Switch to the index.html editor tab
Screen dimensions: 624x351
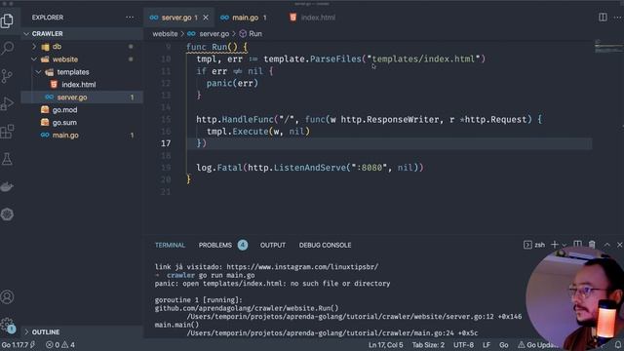click(x=313, y=18)
